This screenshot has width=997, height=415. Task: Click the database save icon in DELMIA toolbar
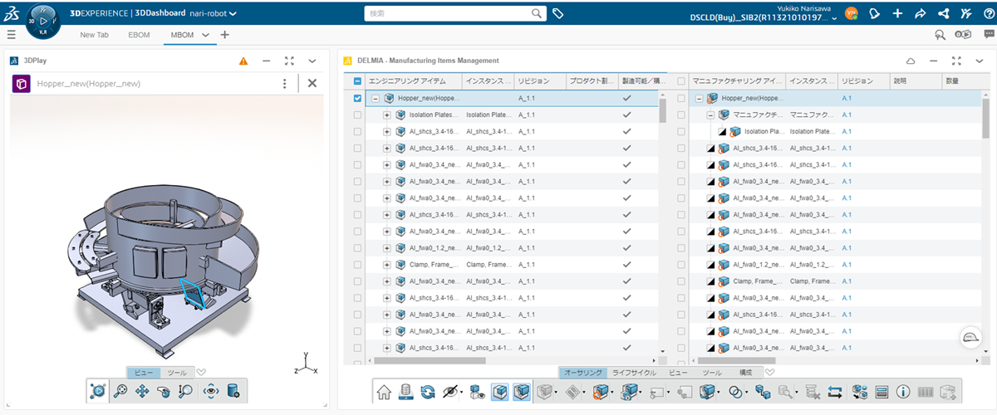pyautogui.click(x=406, y=391)
